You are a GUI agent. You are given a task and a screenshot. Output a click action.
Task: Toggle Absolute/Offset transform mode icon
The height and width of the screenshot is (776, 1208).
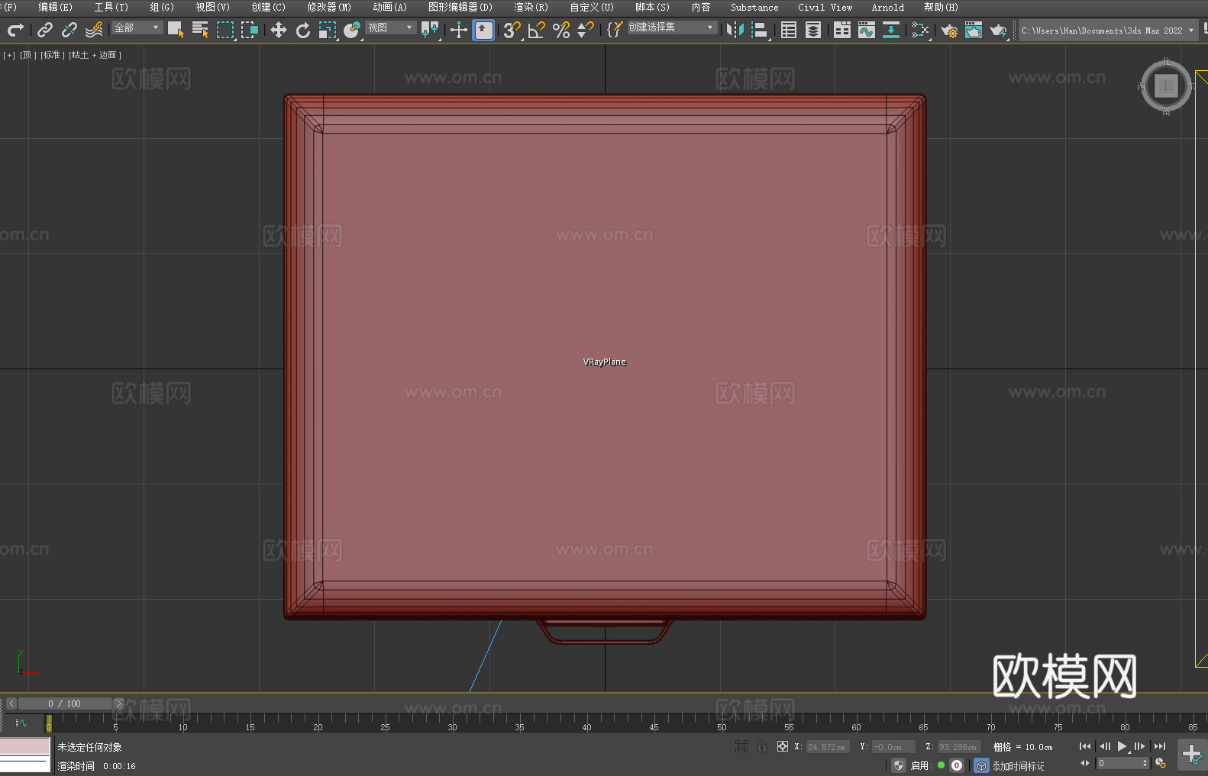click(x=783, y=746)
